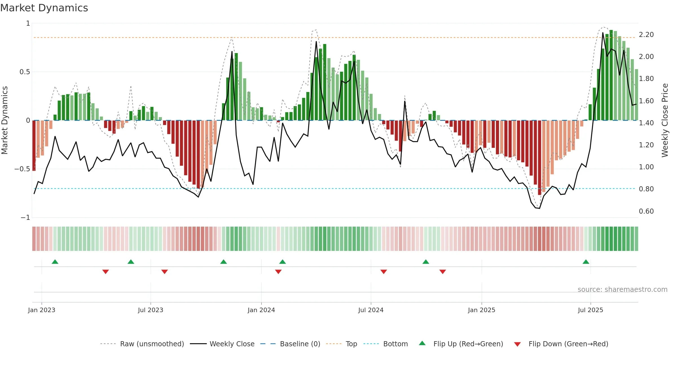Click the 2.20 price axis tick label

click(x=646, y=35)
